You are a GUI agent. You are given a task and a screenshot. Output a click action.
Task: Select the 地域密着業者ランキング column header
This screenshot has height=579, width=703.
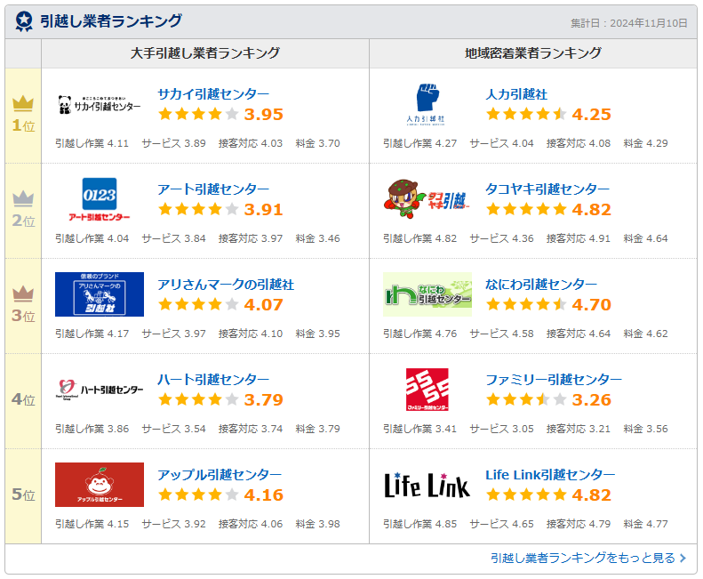pyautogui.click(x=533, y=53)
